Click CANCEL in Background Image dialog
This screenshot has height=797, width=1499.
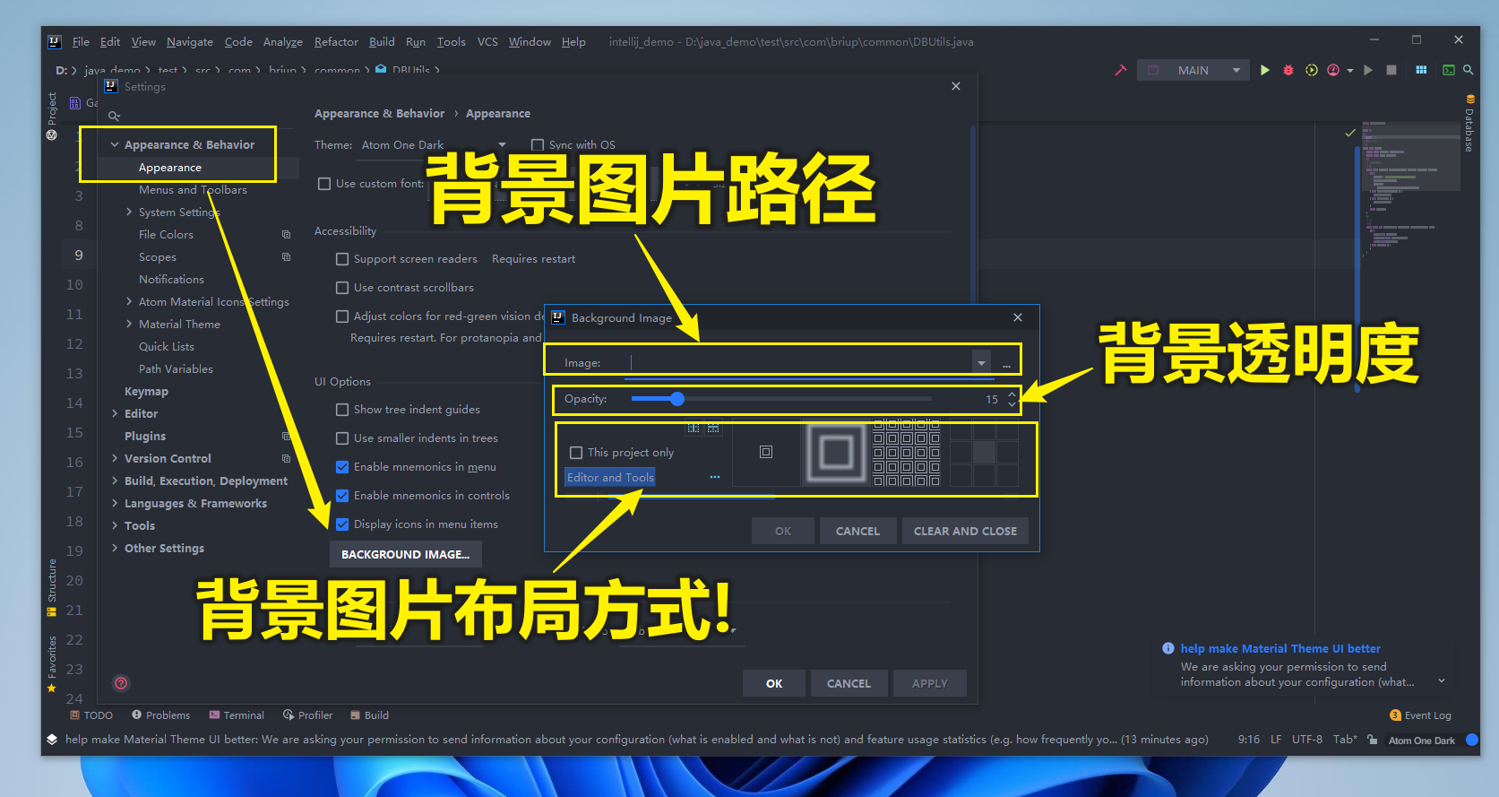coord(857,531)
